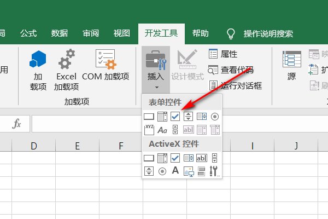Insert ActiveX image control

click(x=189, y=171)
